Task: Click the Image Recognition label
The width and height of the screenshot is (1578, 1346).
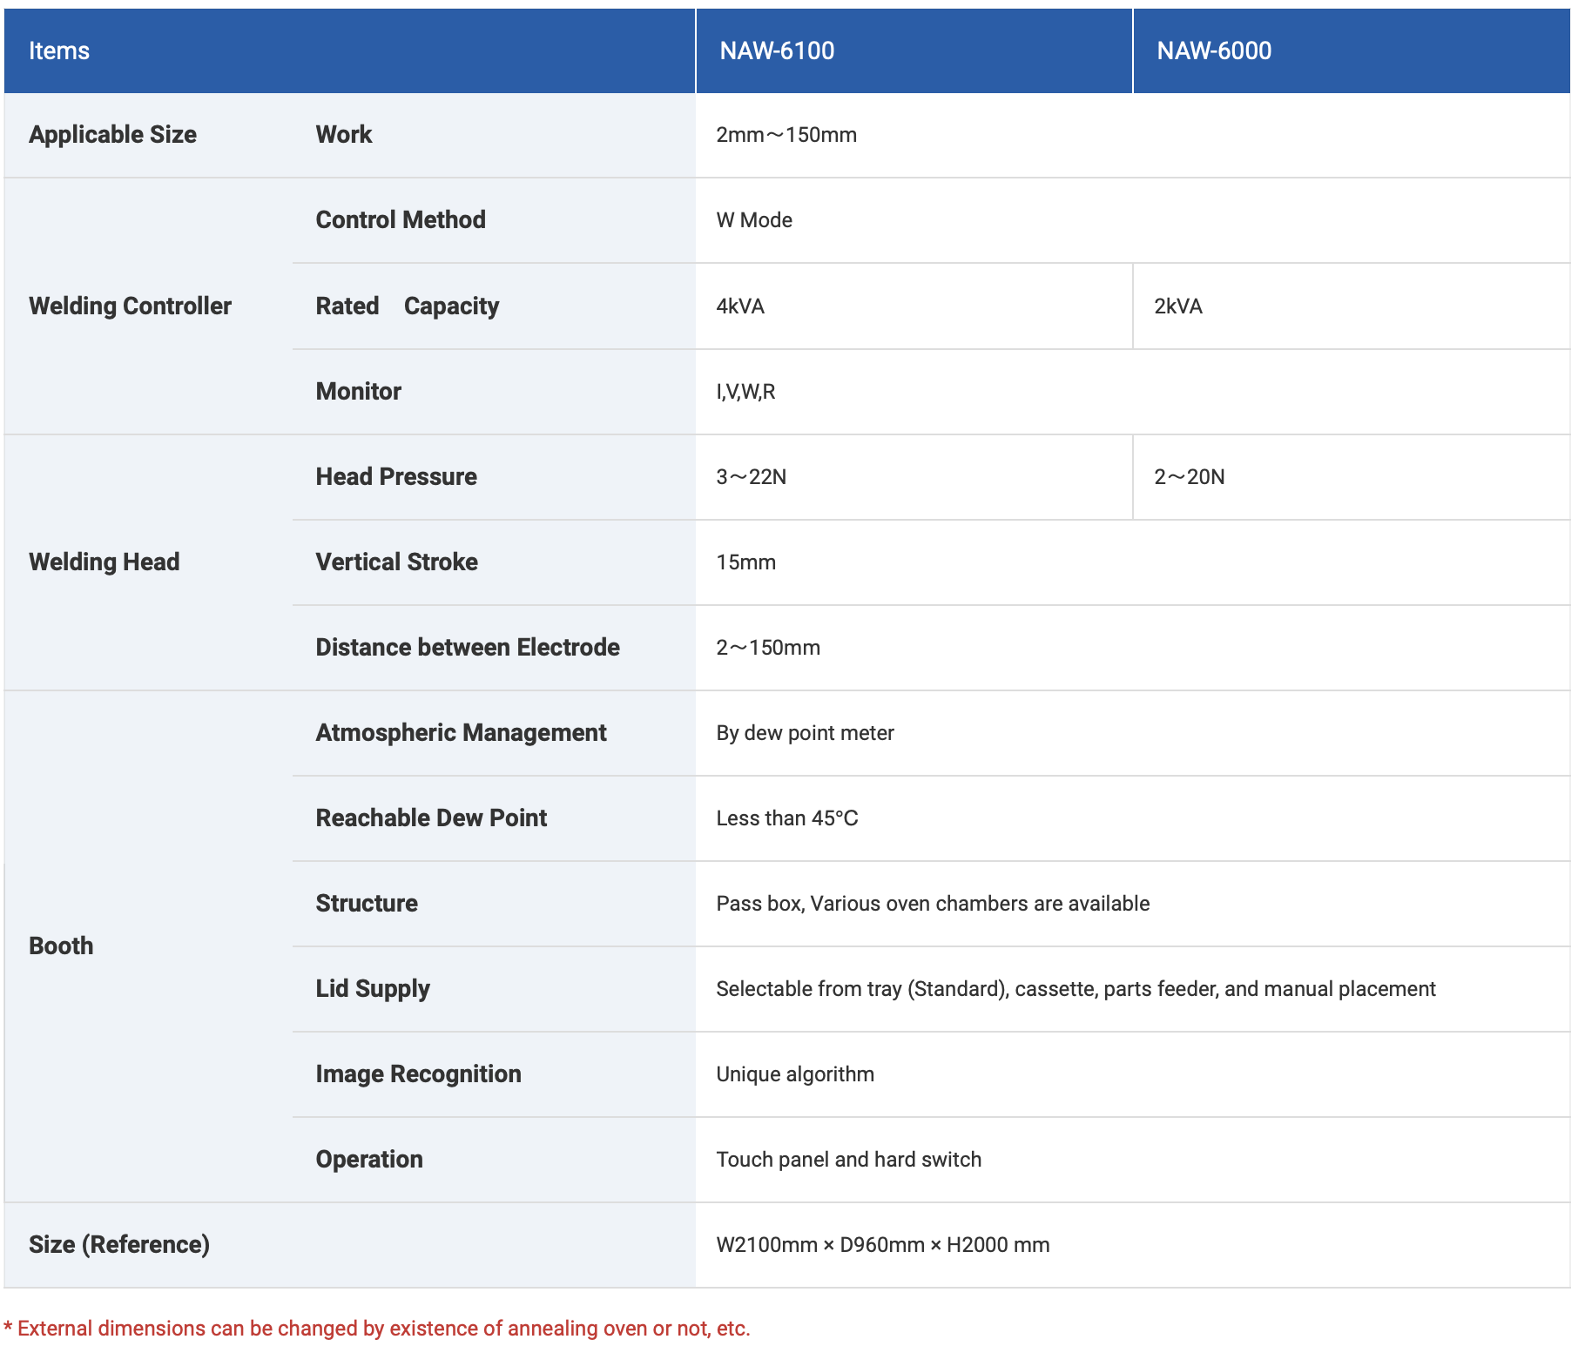Action: 418,1074
